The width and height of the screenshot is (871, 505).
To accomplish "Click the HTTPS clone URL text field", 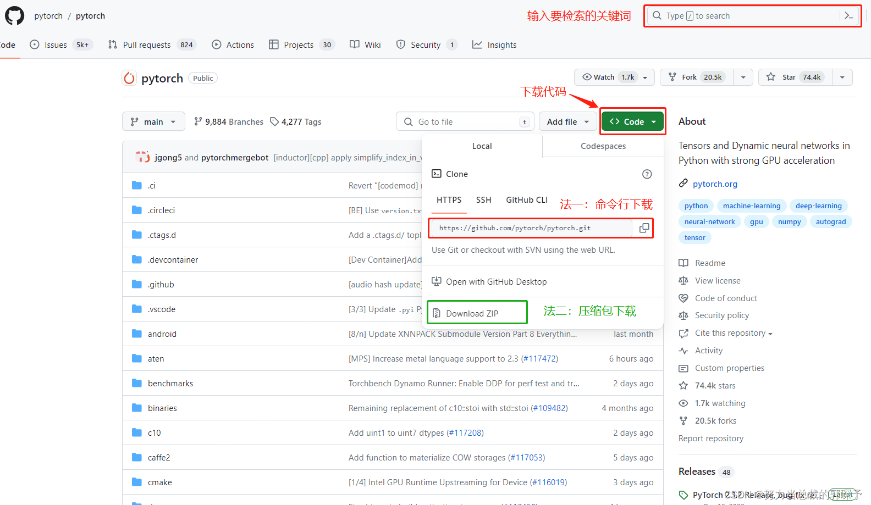I will point(532,228).
